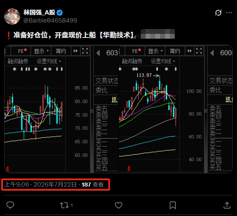Click 卖五 row in middle order panel
Image resolution: width=237 pixels, height=216 pixels.
pos(102,109)
